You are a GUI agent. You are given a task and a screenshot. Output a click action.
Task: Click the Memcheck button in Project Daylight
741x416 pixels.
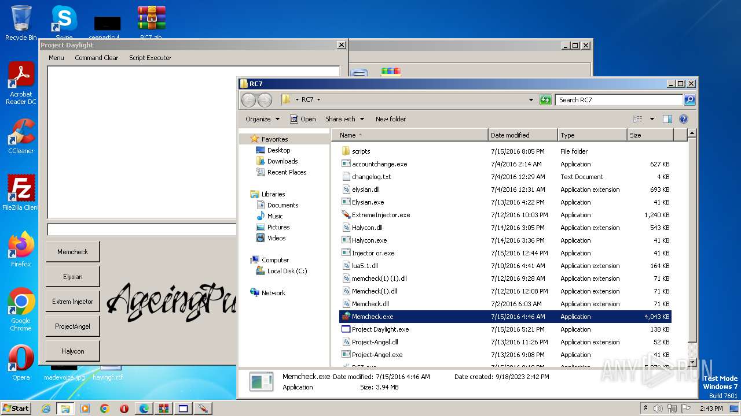[x=72, y=252]
